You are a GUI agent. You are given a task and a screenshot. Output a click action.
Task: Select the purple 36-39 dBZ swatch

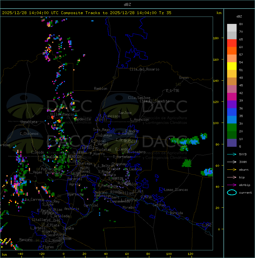(x=232, y=104)
